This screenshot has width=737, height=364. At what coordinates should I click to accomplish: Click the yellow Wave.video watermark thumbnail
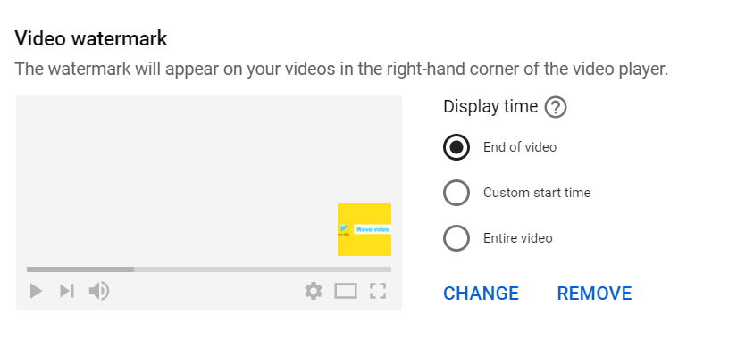[x=364, y=229]
